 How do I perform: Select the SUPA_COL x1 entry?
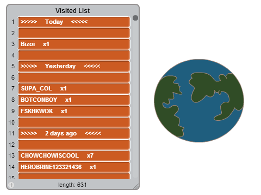pyautogui.click(x=74, y=88)
